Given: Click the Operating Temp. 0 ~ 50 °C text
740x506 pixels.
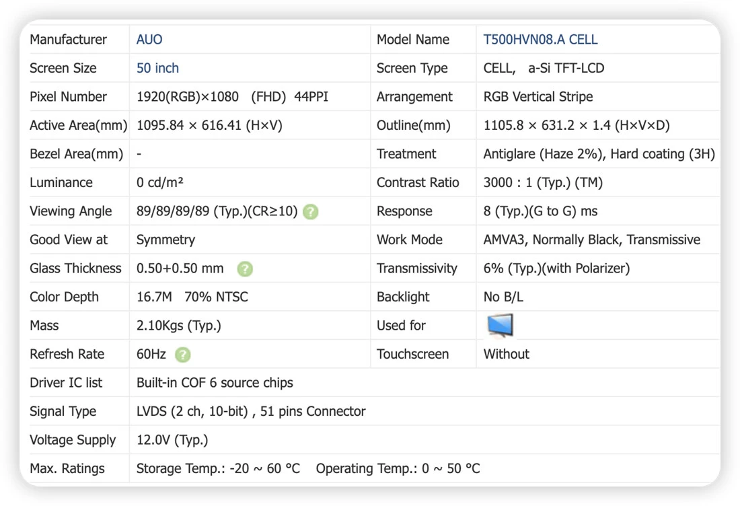Looking at the screenshot, I should click(x=398, y=469).
